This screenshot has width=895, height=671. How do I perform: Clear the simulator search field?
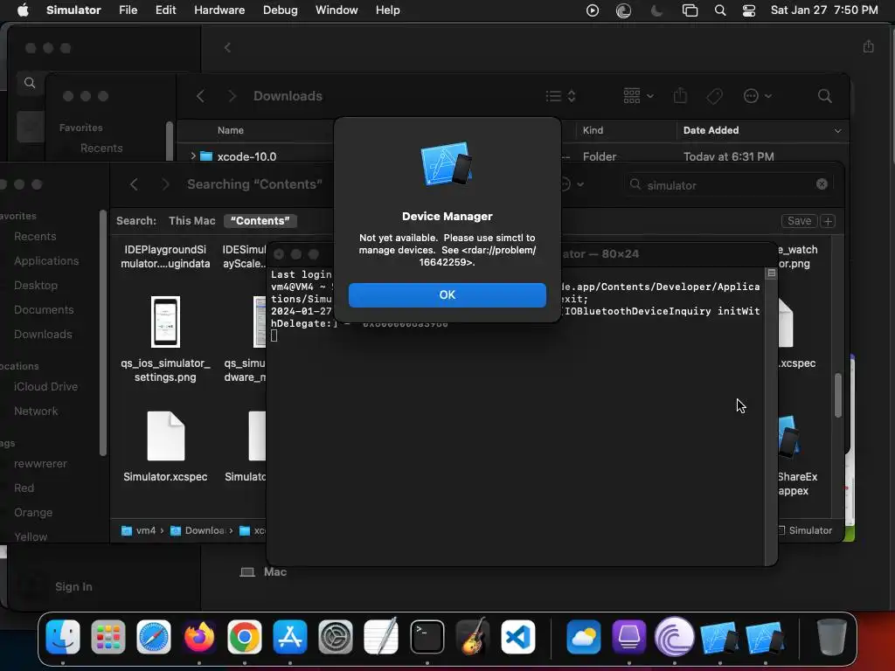(x=822, y=183)
